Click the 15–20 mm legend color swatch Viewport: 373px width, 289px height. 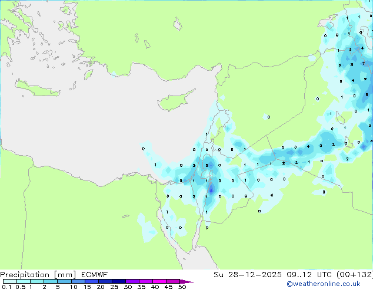91,281
